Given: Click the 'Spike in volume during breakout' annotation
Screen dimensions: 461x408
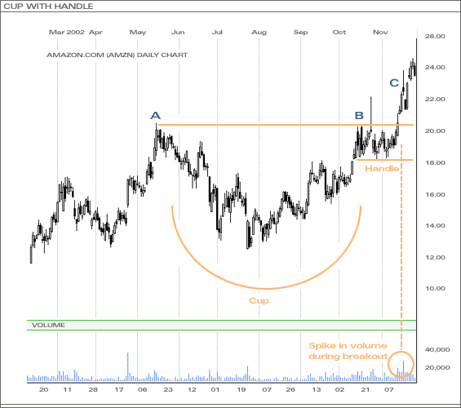Looking at the screenshot, I should pos(348,351).
